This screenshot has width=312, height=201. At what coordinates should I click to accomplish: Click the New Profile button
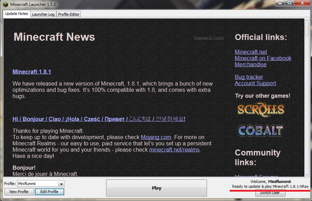[19, 192]
